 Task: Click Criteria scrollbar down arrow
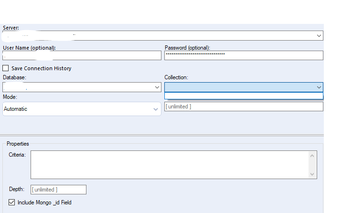tap(312, 174)
